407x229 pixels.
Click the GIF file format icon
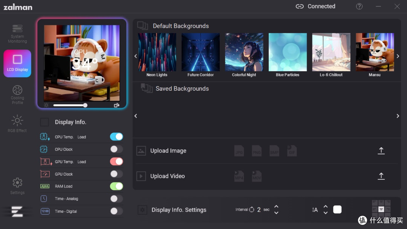(292, 151)
